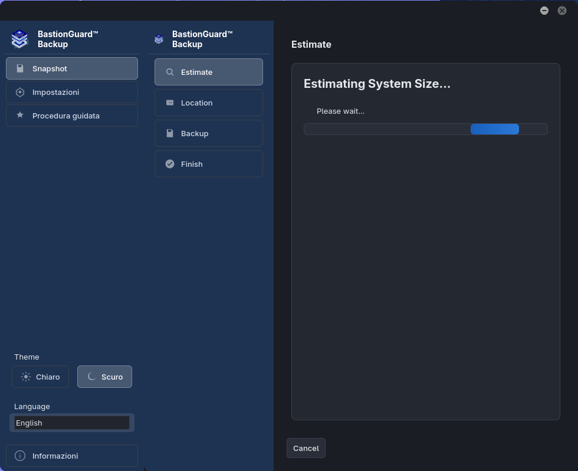Click the 'Theme' label
Image resolution: width=578 pixels, height=471 pixels.
pyautogui.click(x=27, y=357)
